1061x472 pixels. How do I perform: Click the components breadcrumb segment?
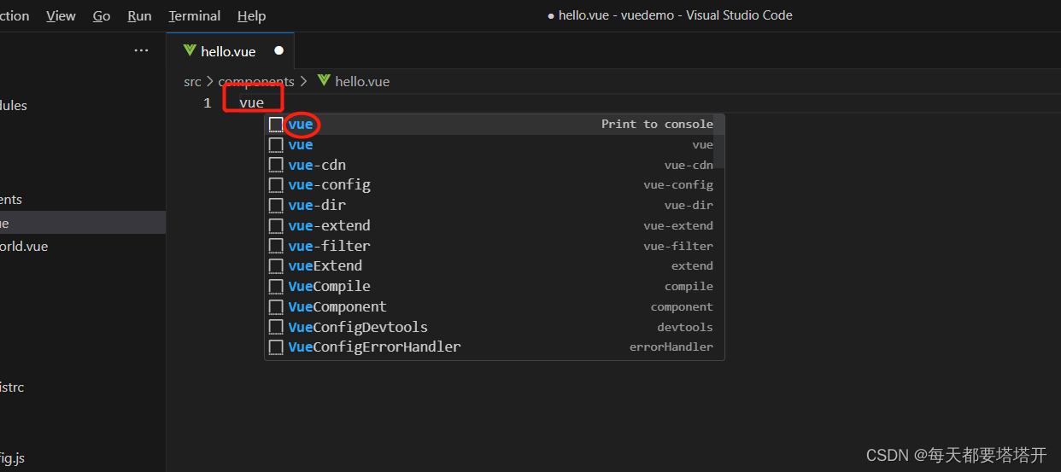[256, 82]
